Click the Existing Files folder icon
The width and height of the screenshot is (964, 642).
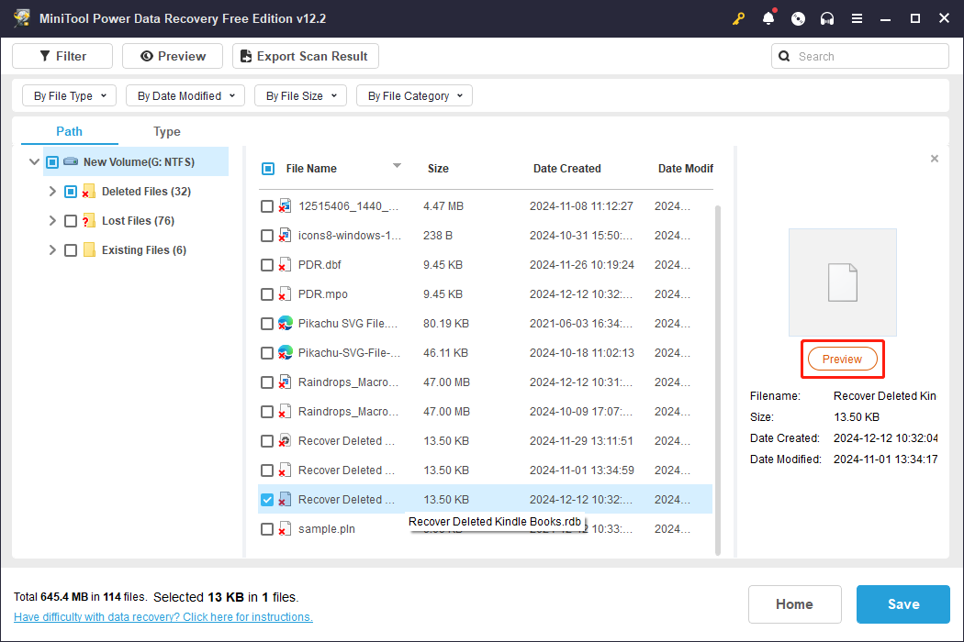click(89, 250)
